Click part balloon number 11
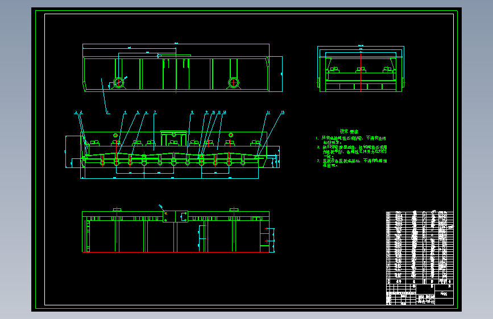Viewport: 493px width, 319px height. pyautogui.click(x=219, y=112)
